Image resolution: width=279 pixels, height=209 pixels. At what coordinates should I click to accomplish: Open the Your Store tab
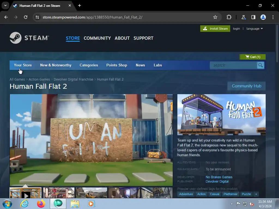(23, 65)
